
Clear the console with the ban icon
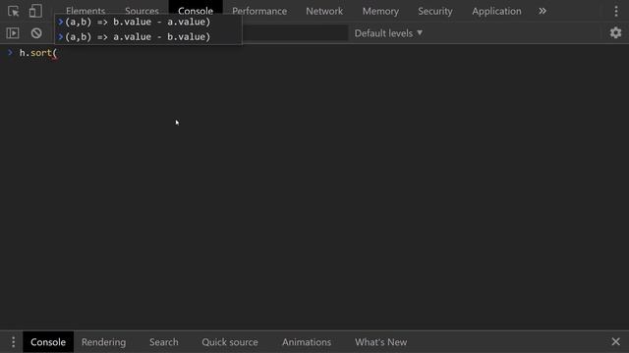[36, 32]
